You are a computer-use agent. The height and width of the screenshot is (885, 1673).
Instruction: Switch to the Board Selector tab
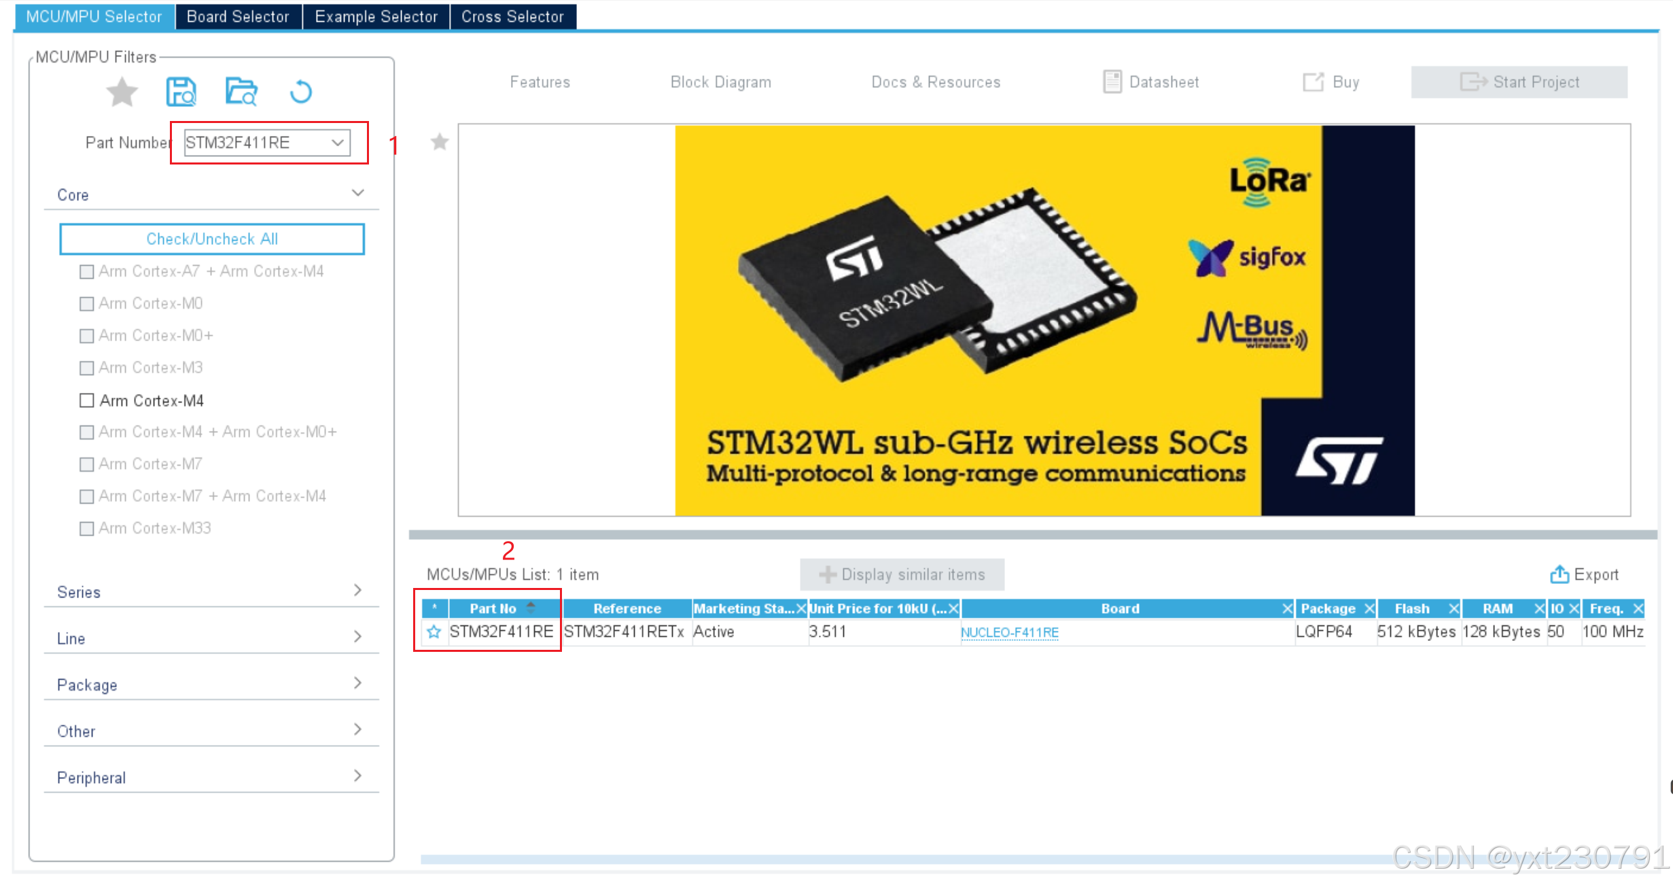coord(238,16)
